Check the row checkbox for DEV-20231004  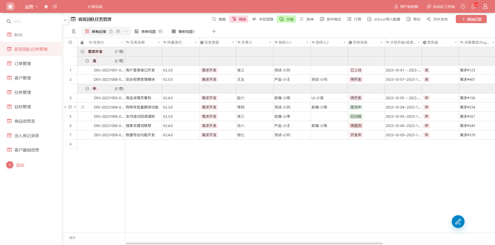pos(70,107)
